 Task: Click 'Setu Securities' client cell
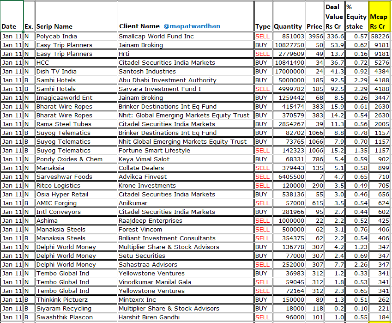pyautogui.click(x=186, y=256)
